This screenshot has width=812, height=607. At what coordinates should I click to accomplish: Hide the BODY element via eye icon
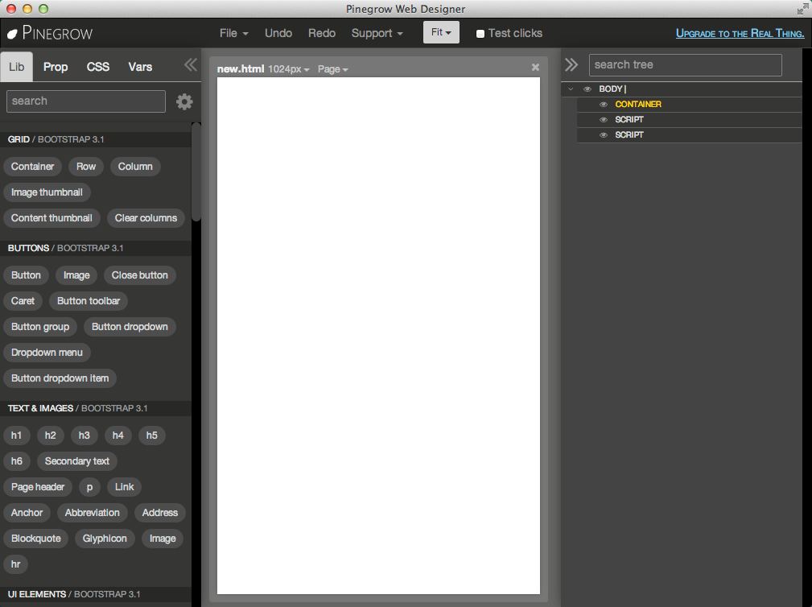(587, 89)
